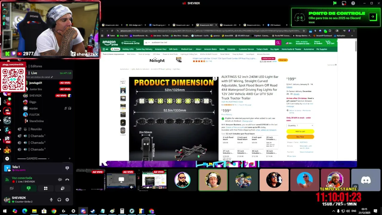The image size is (382, 215).
Task: Open Automotive nav item
Action: (x=309, y=49)
